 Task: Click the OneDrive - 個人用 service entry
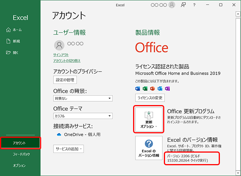pos(79,134)
